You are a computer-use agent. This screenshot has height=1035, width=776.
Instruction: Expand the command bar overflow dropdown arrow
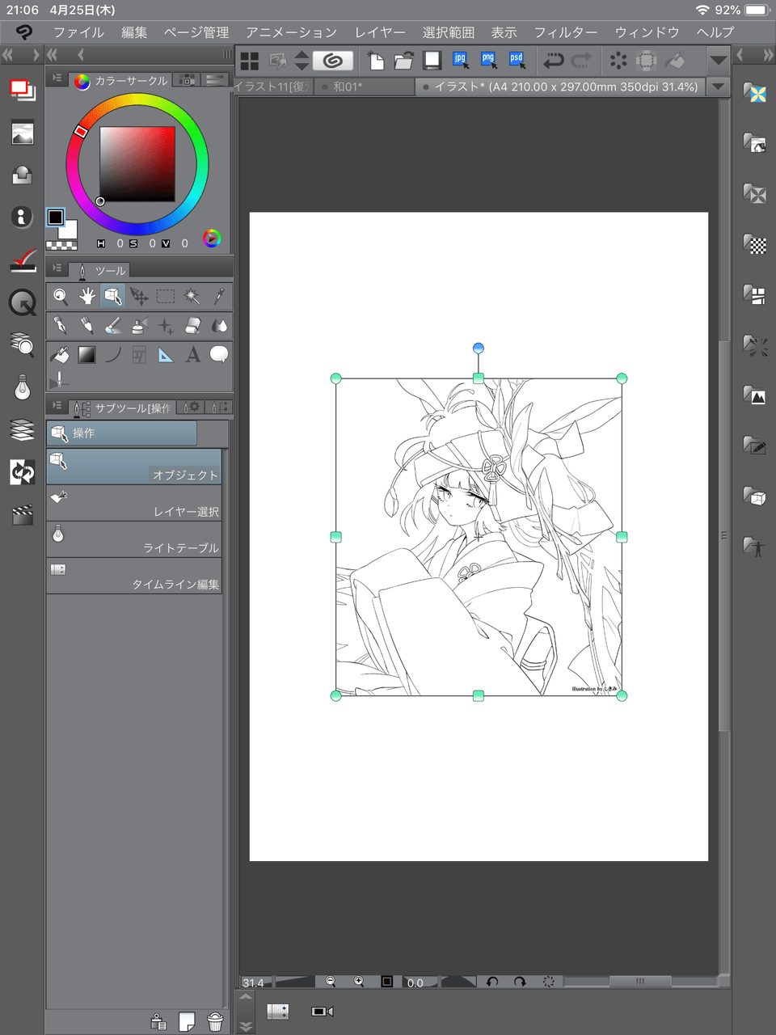(718, 60)
